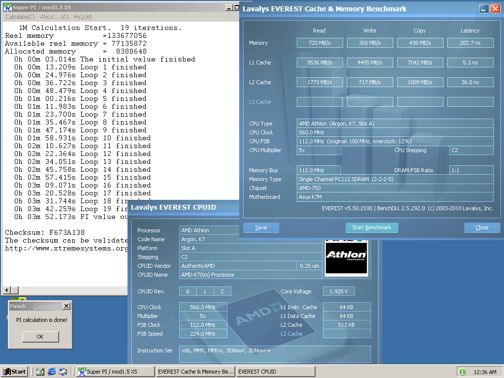Viewport: 504px width, 378px height.
Task: Click the Show Desktop quick launch icon
Action: point(40,372)
